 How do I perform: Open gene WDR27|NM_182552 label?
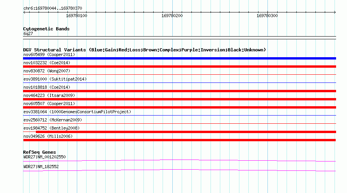(41, 167)
